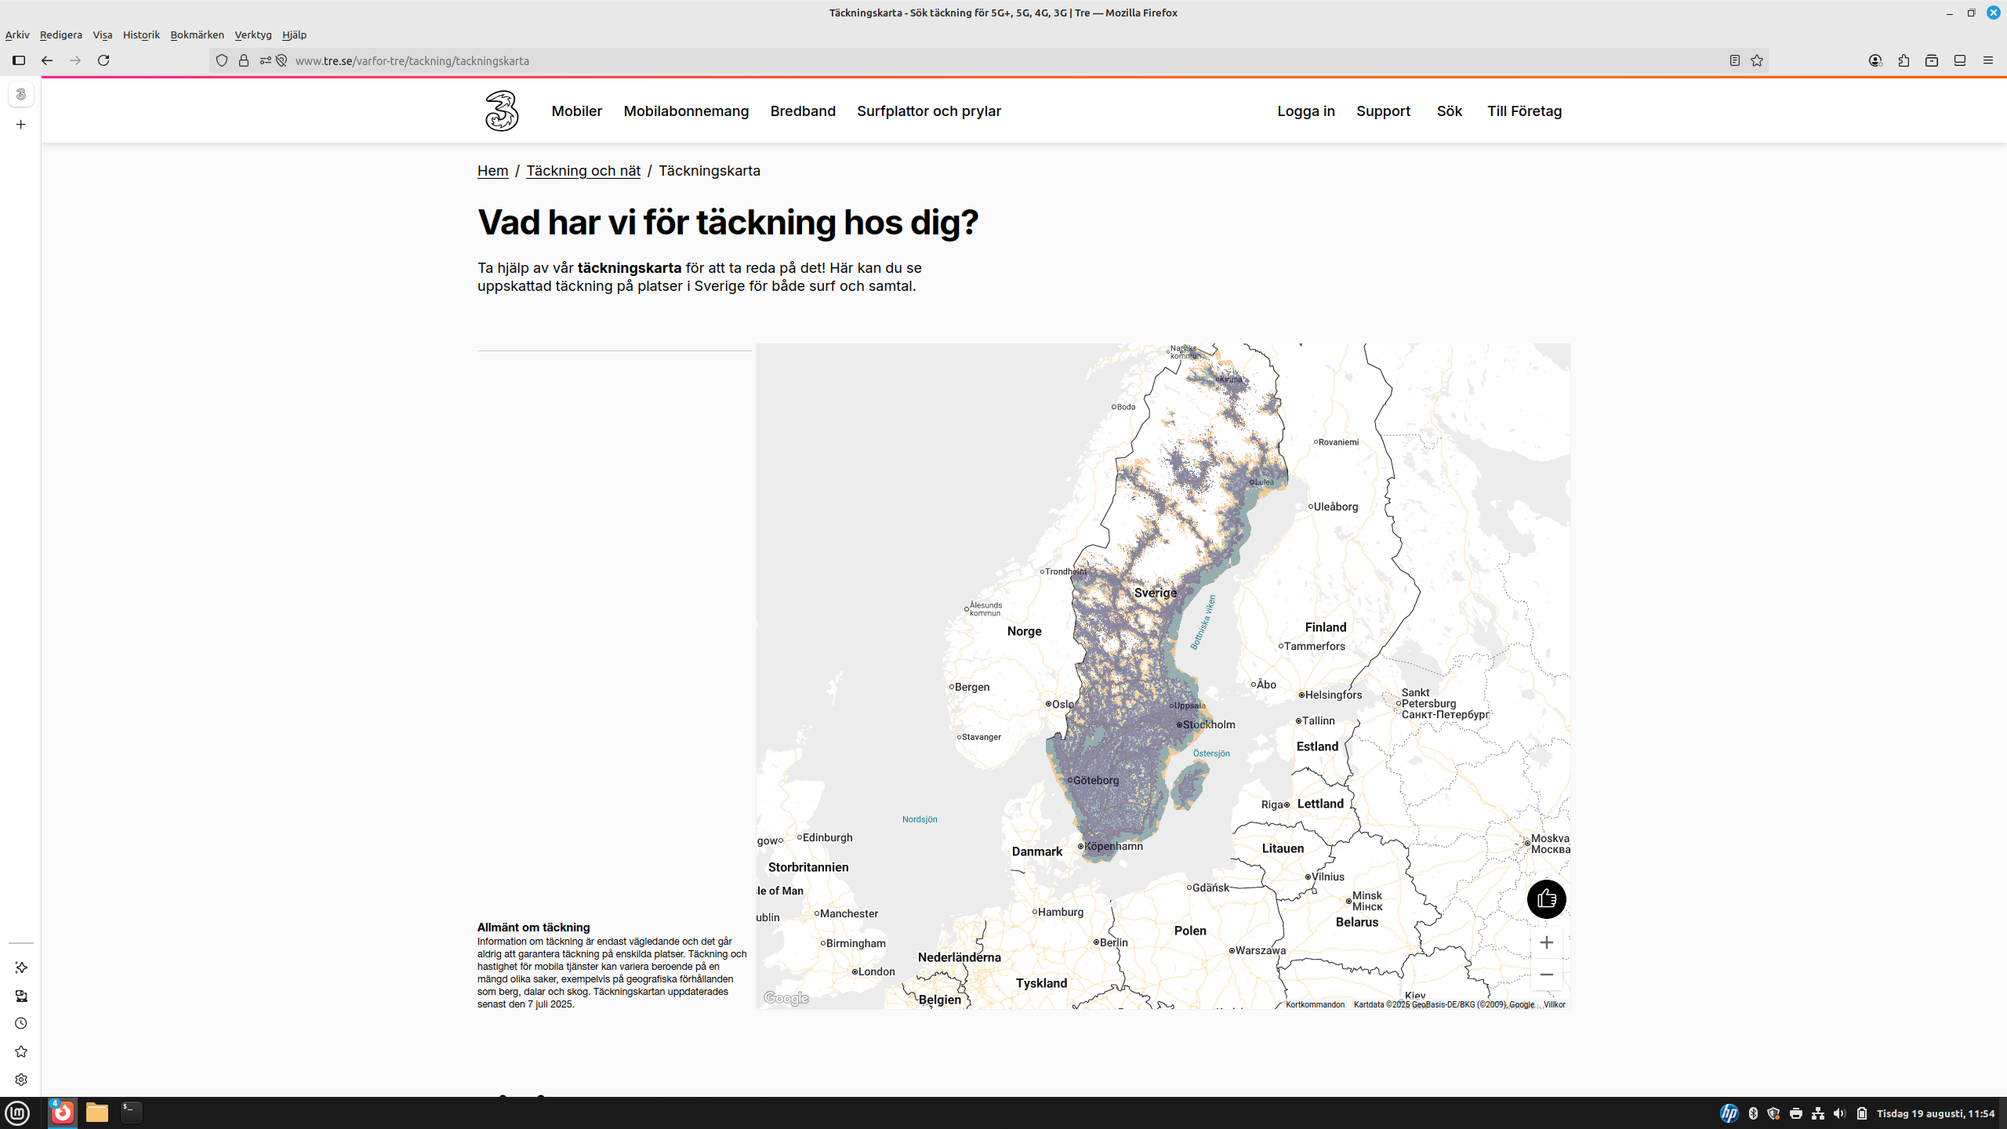Click the site security padlock icon
The image size is (2007, 1129).
244,60
